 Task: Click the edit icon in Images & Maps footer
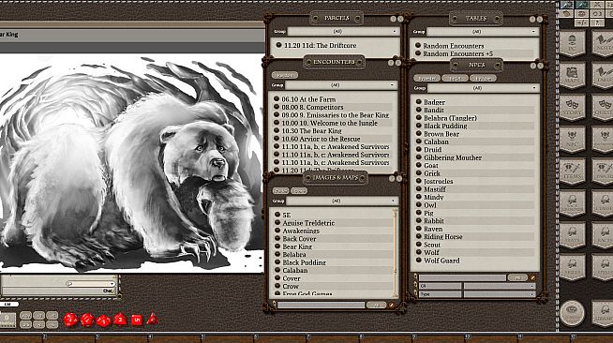(x=392, y=305)
